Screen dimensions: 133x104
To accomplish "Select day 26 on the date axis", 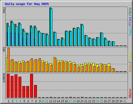I will click(x=105, y=101).
